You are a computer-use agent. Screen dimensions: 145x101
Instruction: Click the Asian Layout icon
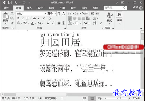tap(86, 23)
